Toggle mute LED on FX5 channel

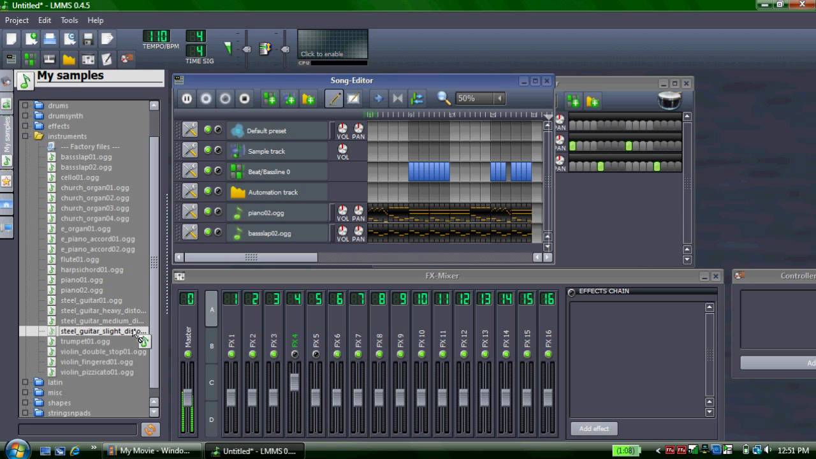tap(316, 354)
